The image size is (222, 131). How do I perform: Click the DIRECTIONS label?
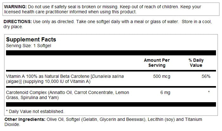click(x=17, y=22)
